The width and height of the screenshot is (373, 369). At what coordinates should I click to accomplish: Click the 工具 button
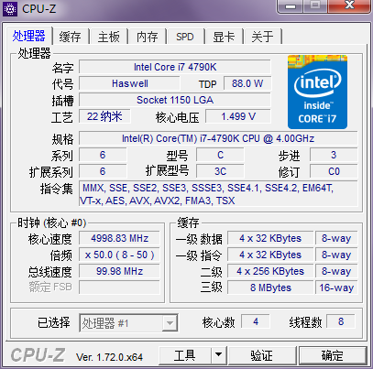pyautogui.click(x=185, y=355)
